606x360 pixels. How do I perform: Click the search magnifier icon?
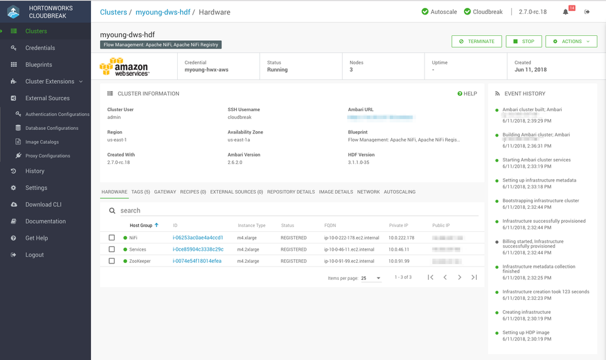pyautogui.click(x=112, y=211)
